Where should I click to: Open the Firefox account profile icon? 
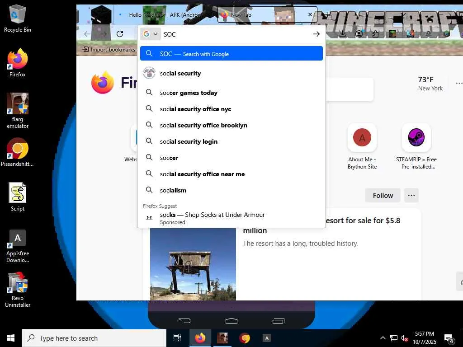(x=359, y=34)
